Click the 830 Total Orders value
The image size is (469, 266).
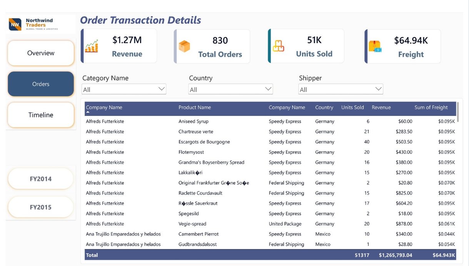click(x=220, y=40)
